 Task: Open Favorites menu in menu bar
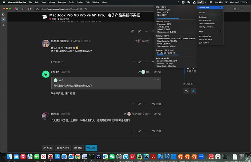click(x=62, y=2)
